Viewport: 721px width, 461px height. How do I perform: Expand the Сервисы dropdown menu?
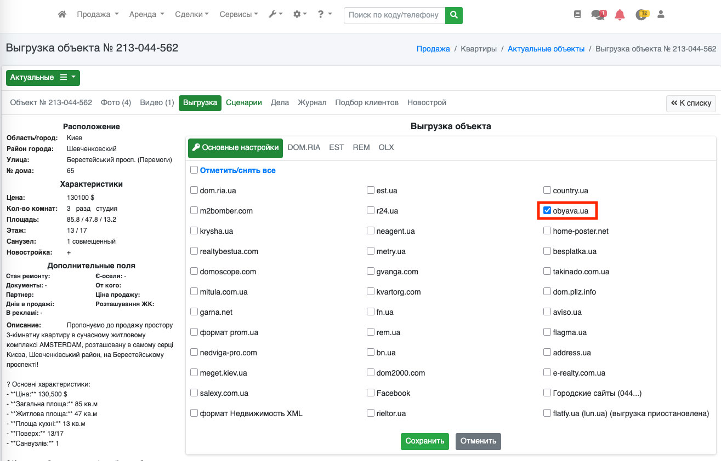tap(239, 15)
